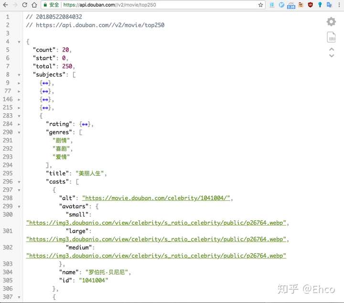Open the large avatar image link
Image resolution: width=344 pixels, height=303 pixels.
coord(156,239)
